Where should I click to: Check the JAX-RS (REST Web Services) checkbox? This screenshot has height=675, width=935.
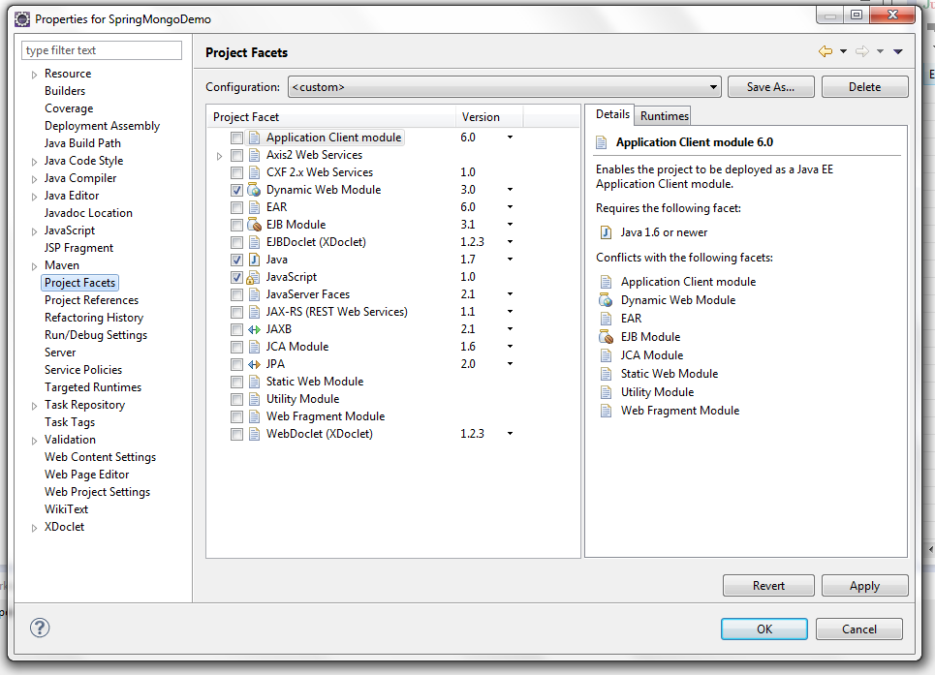[236, 312]
